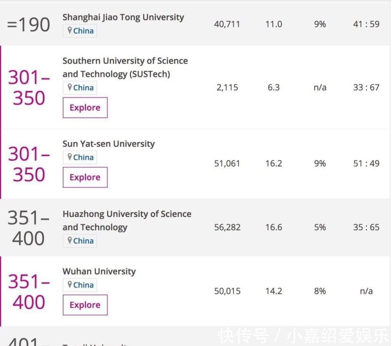Click the Southern University of Science and Technology name
Screen dimensions: 392x346
pos(124,67)
